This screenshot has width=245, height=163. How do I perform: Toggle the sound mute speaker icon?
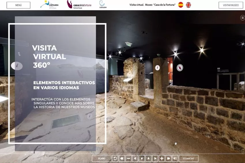pos(175,158)
